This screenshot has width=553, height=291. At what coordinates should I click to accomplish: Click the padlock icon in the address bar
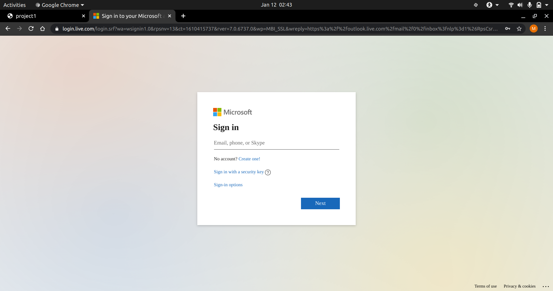[x=57, y=29]
